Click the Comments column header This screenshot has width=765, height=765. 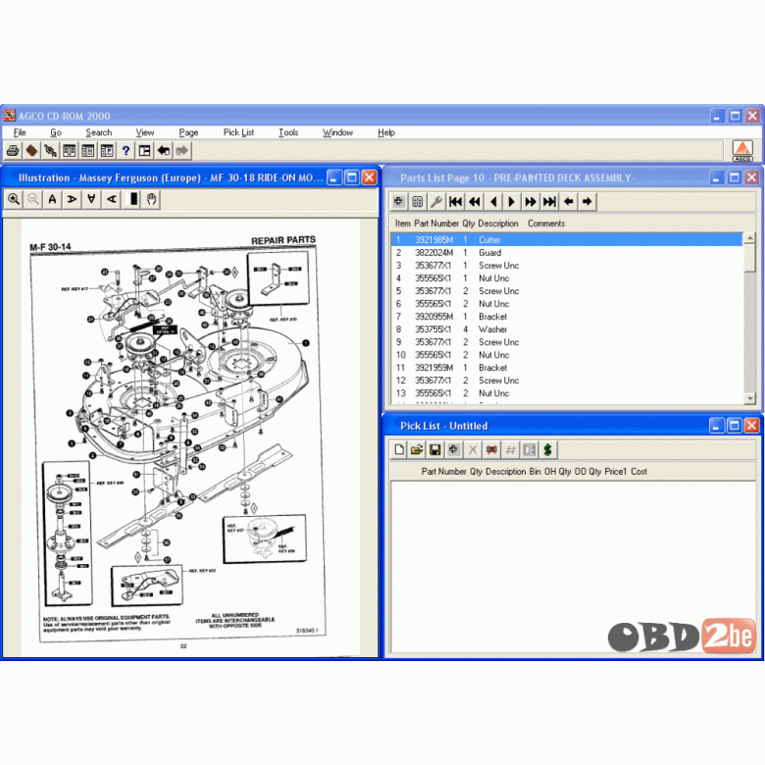pos(546,224)
